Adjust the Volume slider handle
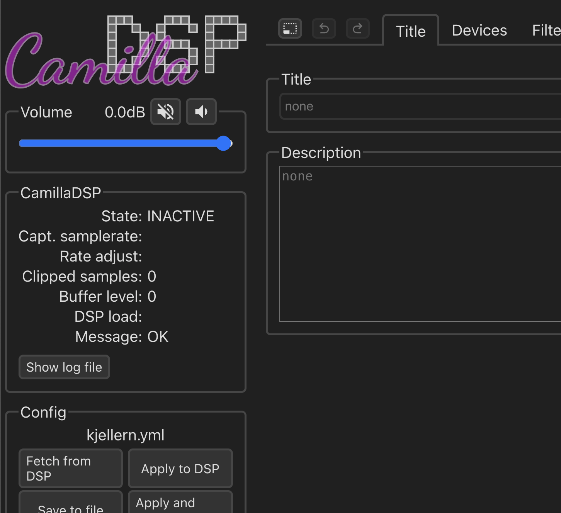 point(223,143)
